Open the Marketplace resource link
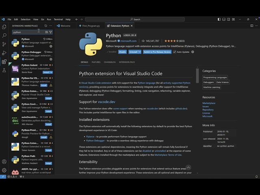Viewport: 260px width, 195px height. click(209, 103)
